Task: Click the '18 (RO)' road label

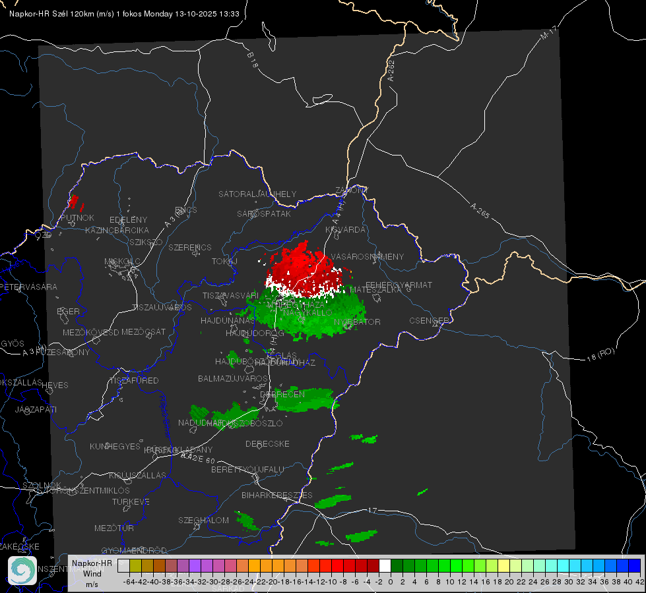Action: tap(600, 354)
